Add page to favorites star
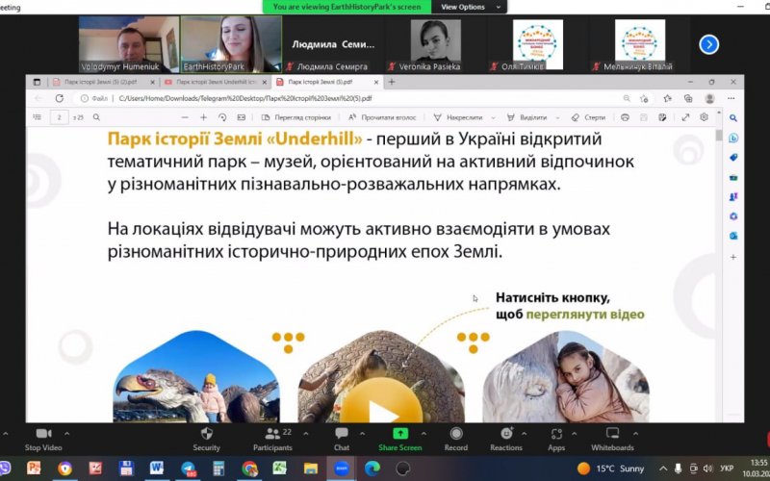 (644, 99)
